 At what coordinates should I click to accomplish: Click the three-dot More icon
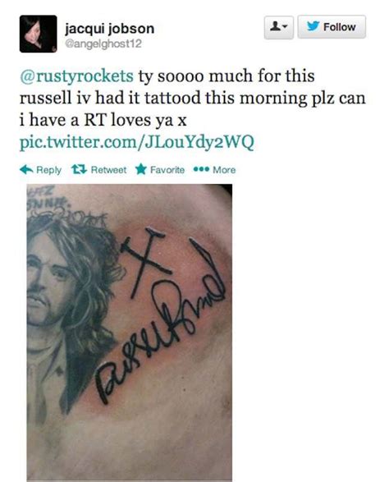pyautogui.click(x=201, y=170)
